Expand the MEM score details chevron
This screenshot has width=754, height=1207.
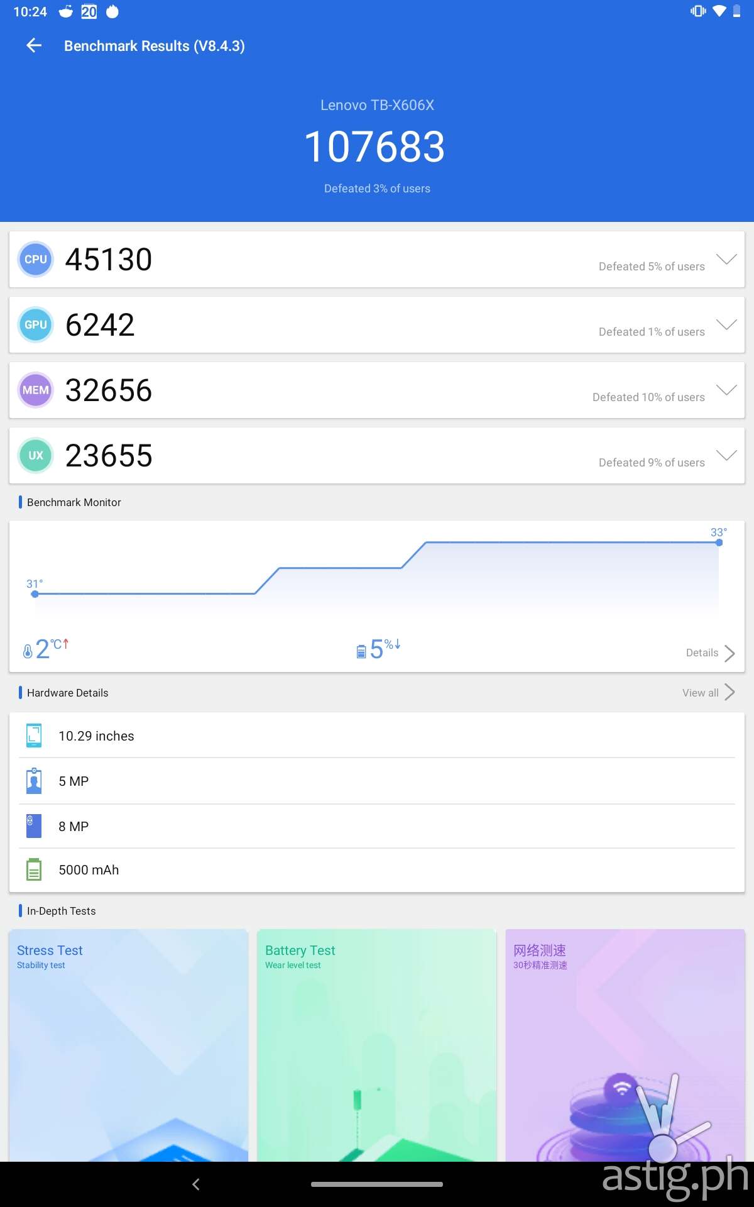coord(726,390)
